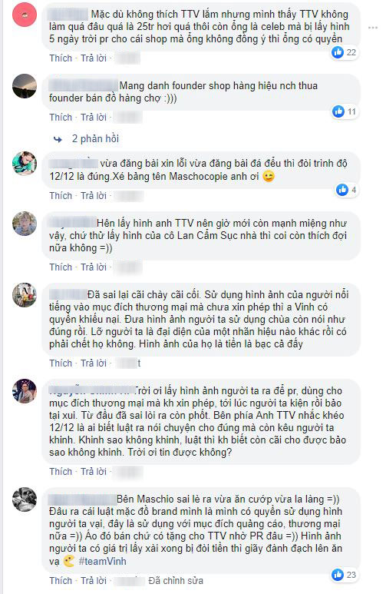Click the red avatar of the first commenter
Image resolution: width=386 pixels, height=594 pixels.
point(25,15)
